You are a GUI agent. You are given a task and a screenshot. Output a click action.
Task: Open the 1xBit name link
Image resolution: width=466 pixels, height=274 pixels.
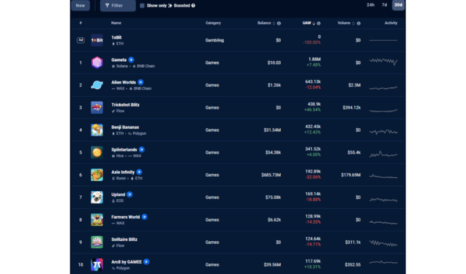[x=116, y=37]
